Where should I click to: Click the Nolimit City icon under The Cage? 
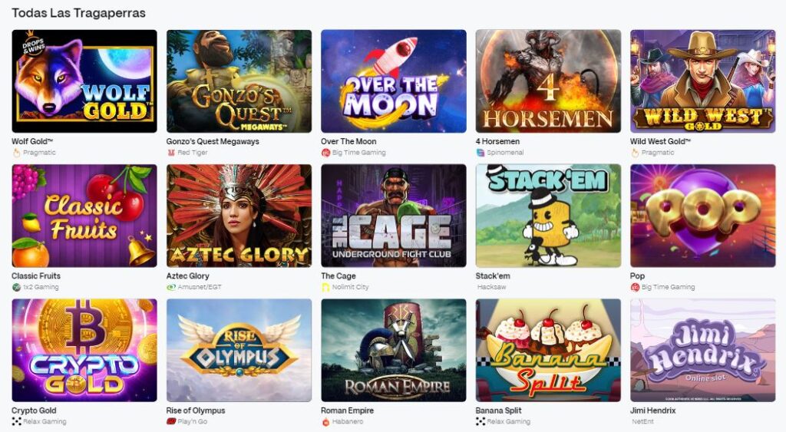point(325,287)
